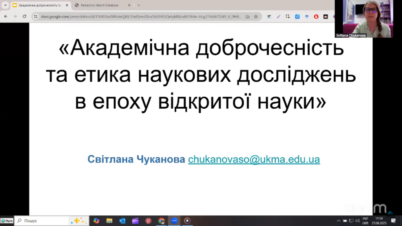402x226 pixels.
Task: Open Zoom from the taskbar
Action: [x=174, y=221]
